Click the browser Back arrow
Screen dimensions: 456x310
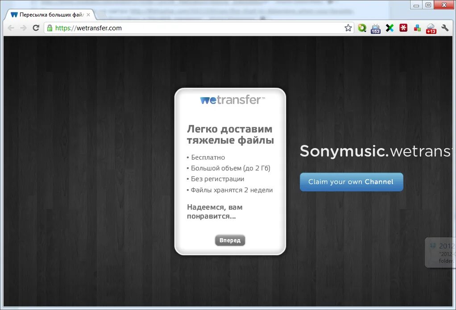pyautogui.click(x=11, y=28)
